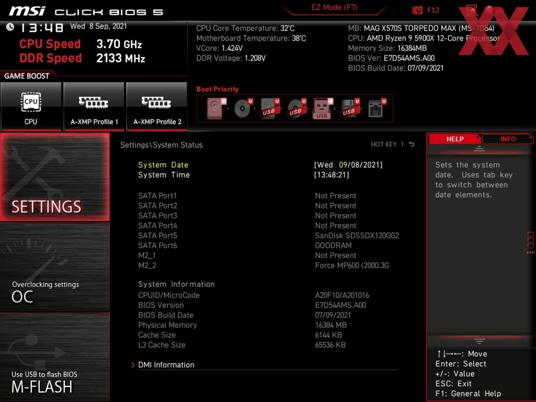Click the System Information heading
536x402 pixels.
click(176, 284)
